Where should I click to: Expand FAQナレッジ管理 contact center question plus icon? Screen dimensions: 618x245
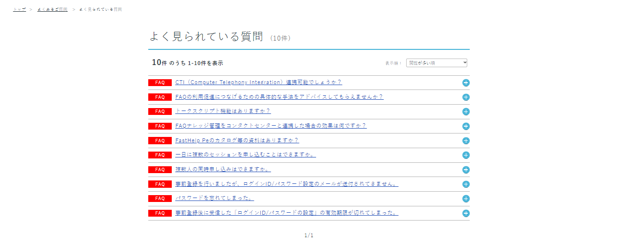(x=466, y=126)
